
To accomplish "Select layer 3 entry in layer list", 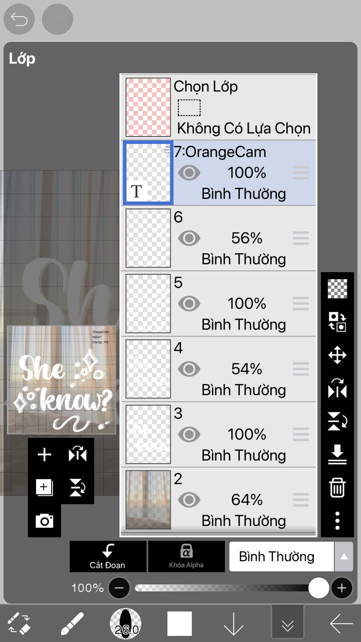I will [219, 434].
